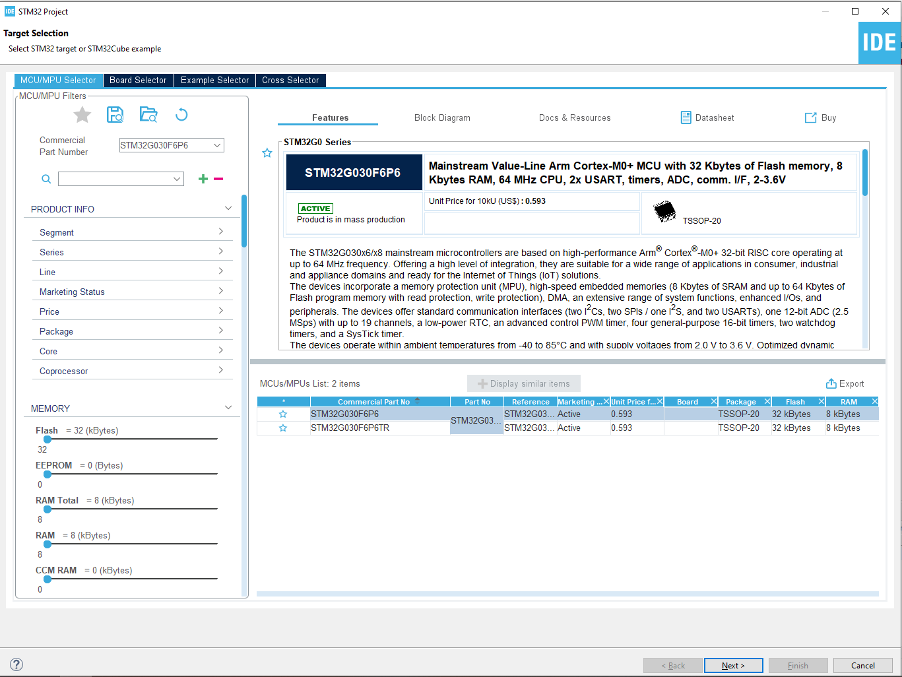Click the EEPROM slider handle
Screen dimensions: 902x677
coord(48,474)
